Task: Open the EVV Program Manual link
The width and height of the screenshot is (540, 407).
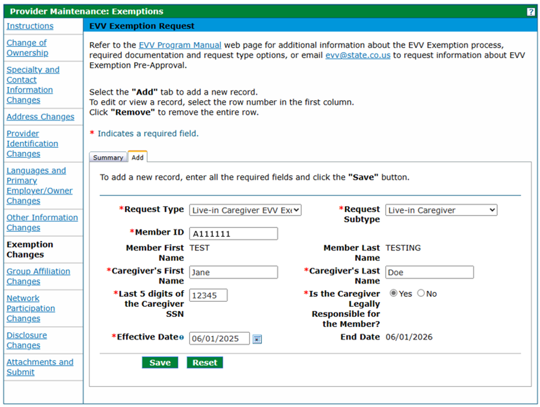Action: coord(180,45)
